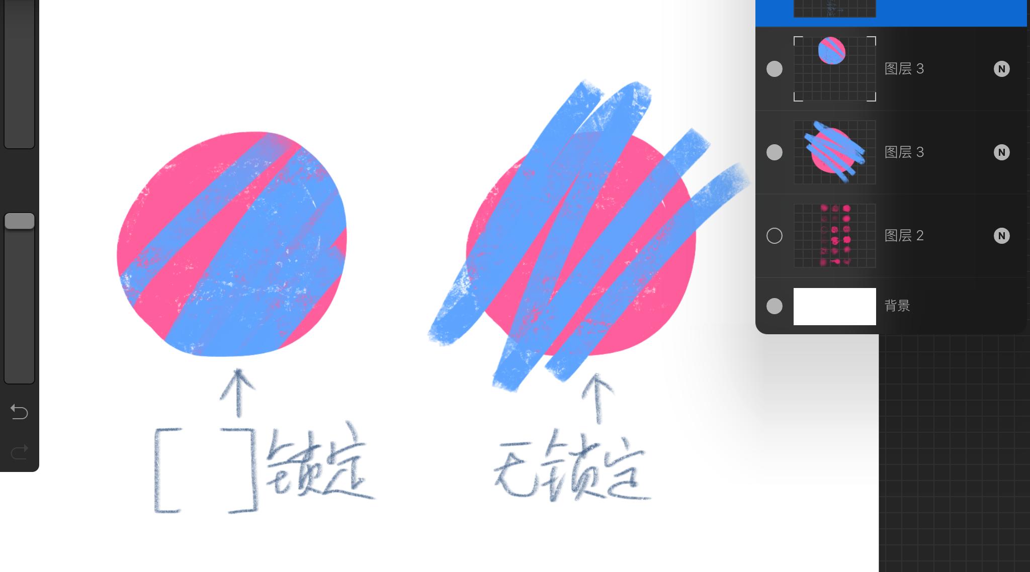Toggle visibility of 图层 3 top layer
1030x572 pixels.
click(x=775, y=68)
